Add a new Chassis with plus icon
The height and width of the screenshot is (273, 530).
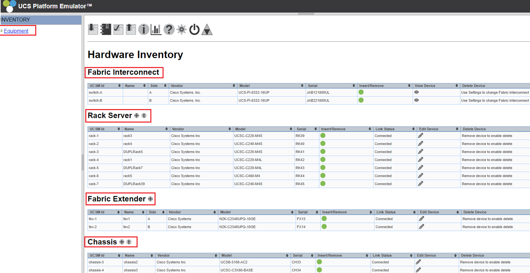[x=122, y=242]
